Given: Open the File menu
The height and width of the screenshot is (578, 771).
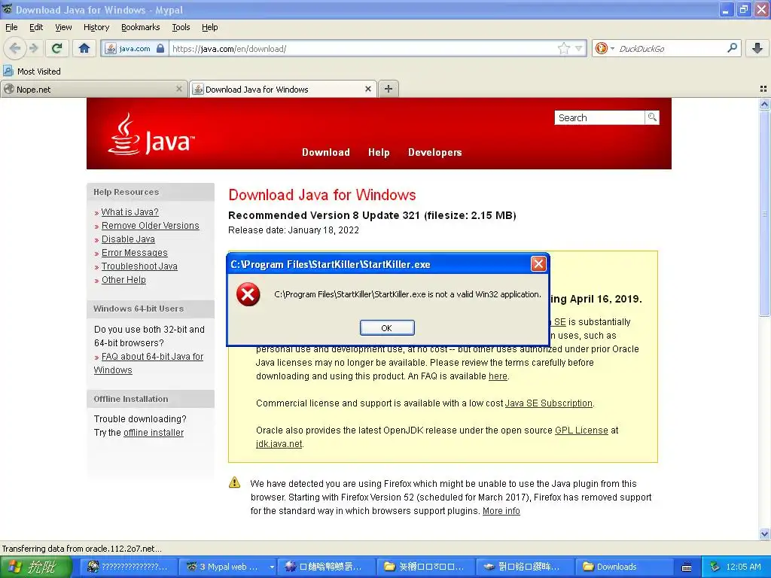Looking at the screenshot, I should click(x=11, y=27).
